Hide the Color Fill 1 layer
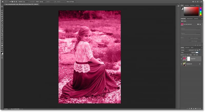This screenshot has width=205, height=112. coord(181,59)
